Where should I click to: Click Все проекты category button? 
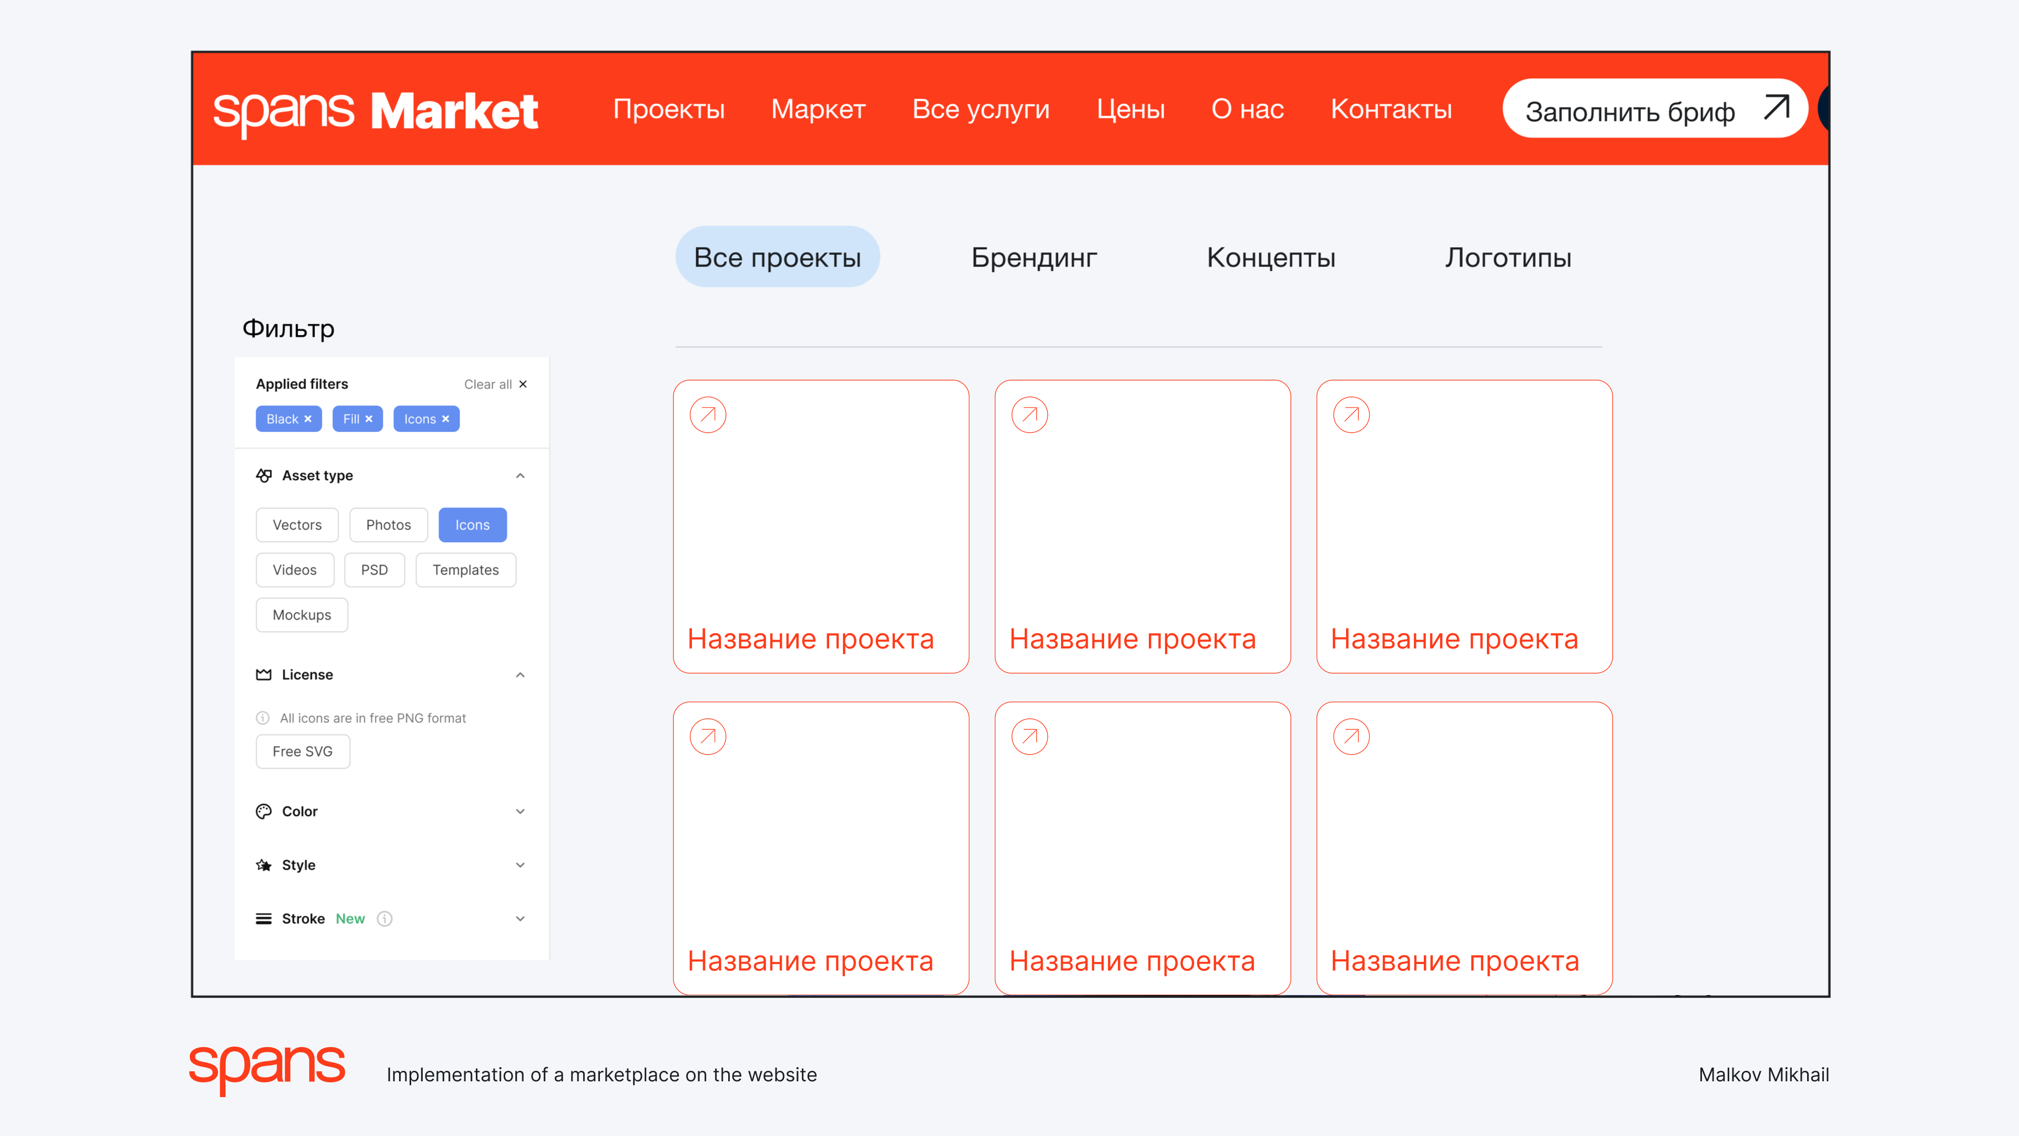tap(774, 255)
